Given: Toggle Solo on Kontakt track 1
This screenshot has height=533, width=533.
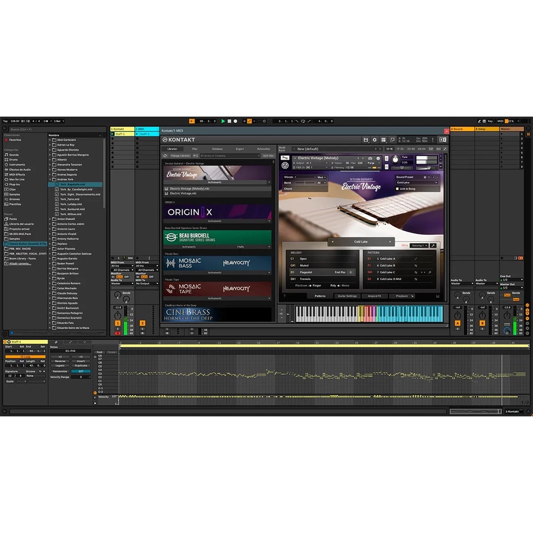Looking at the screenshot, I should [118, 329].
